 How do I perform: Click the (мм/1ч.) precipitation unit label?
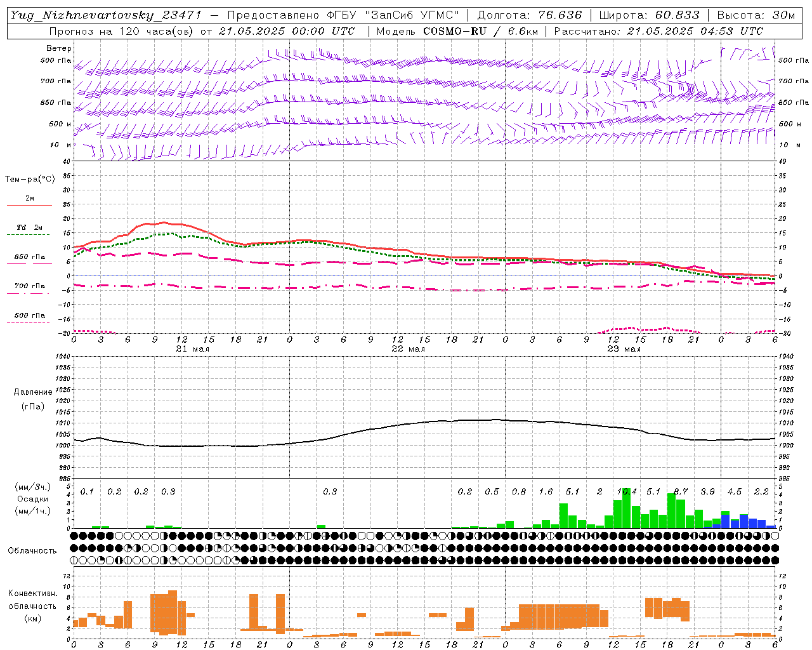coord(33,511)
